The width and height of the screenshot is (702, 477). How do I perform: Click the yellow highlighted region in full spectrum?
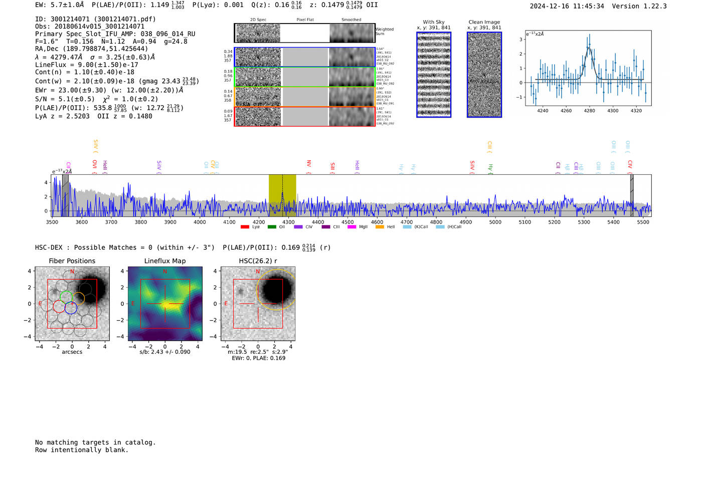[x=282, y=195]
